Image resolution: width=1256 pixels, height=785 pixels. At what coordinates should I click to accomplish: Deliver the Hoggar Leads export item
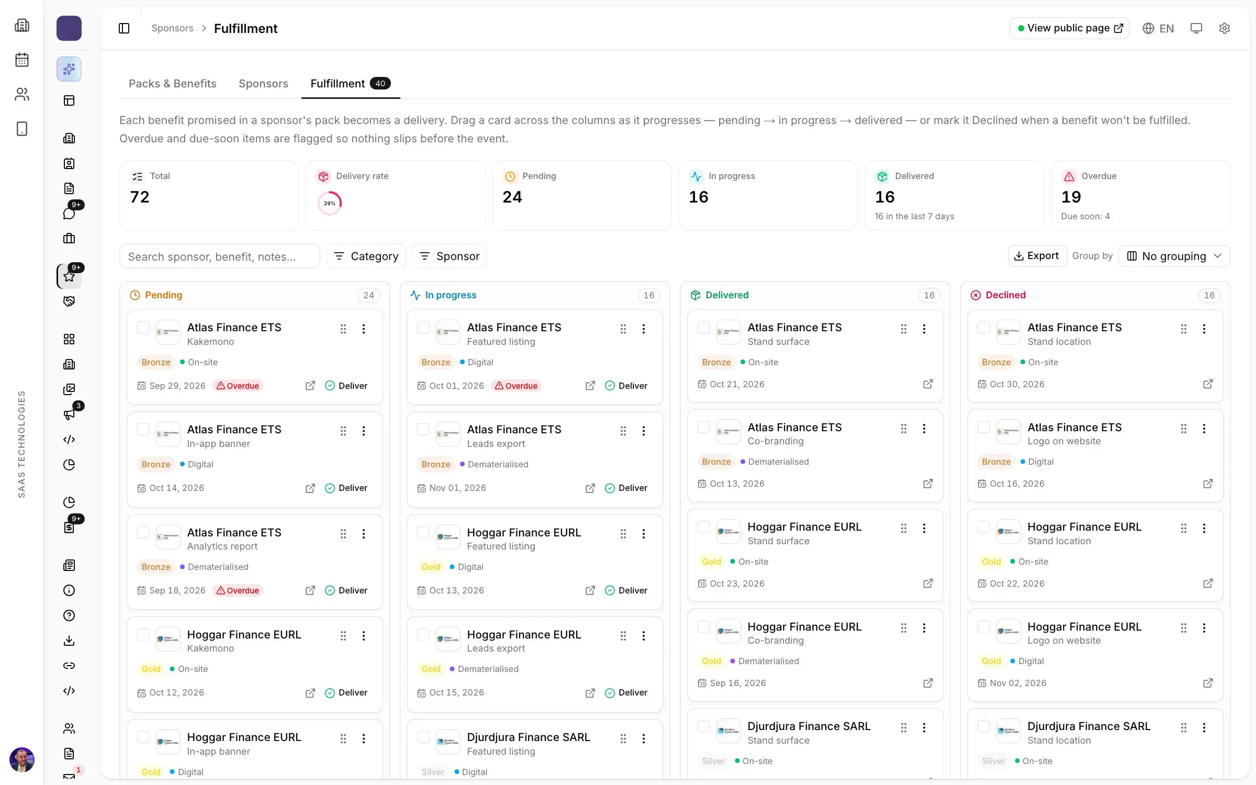pos(626,692)
